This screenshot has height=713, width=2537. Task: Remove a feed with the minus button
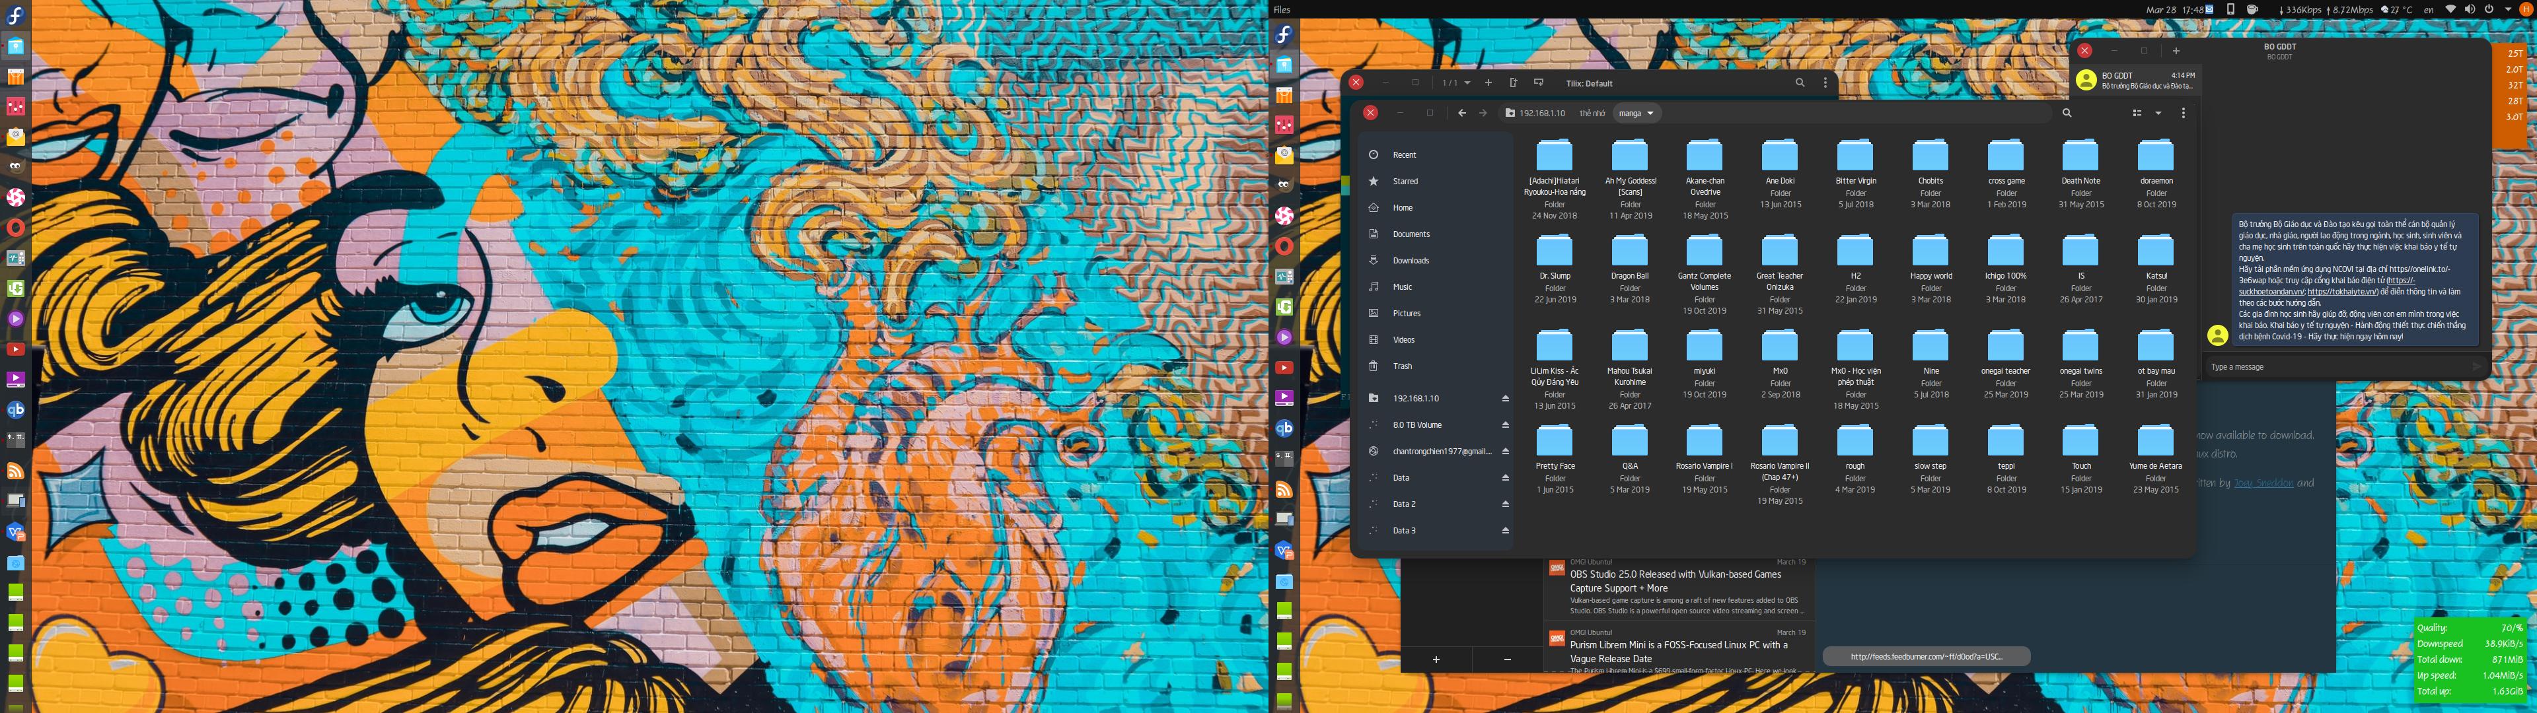1508,660
